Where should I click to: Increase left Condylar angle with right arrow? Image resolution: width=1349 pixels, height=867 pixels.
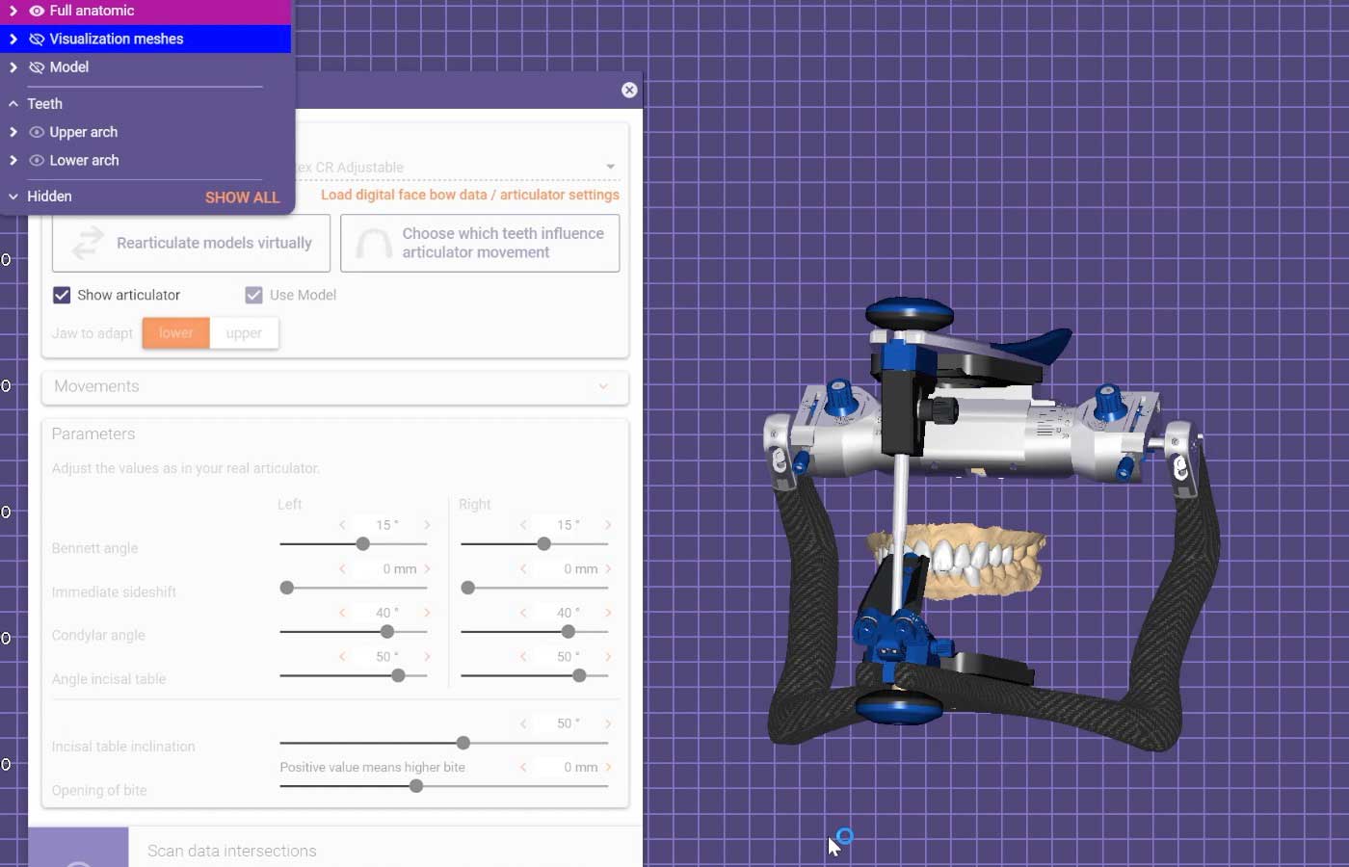[427, 613]
